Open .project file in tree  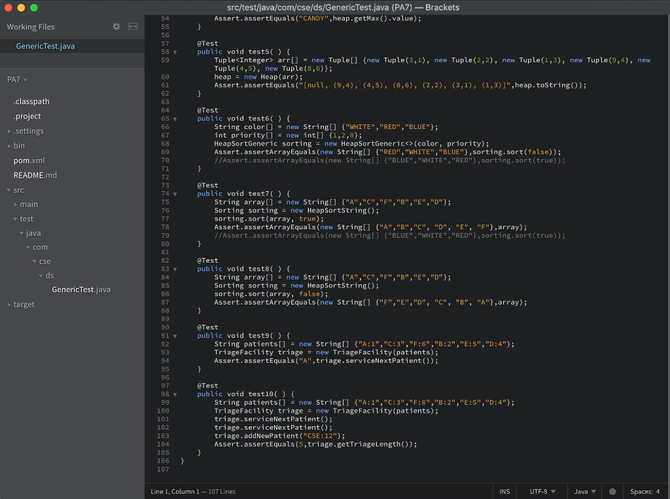[x=27, y=117]
